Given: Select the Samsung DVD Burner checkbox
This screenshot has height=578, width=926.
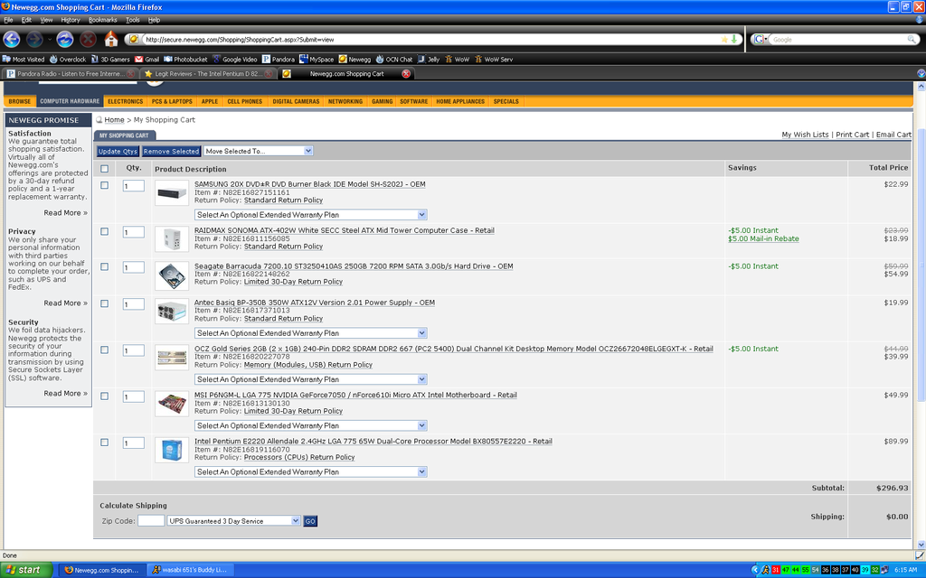Looking at the screenshot, I should [105, 185].
